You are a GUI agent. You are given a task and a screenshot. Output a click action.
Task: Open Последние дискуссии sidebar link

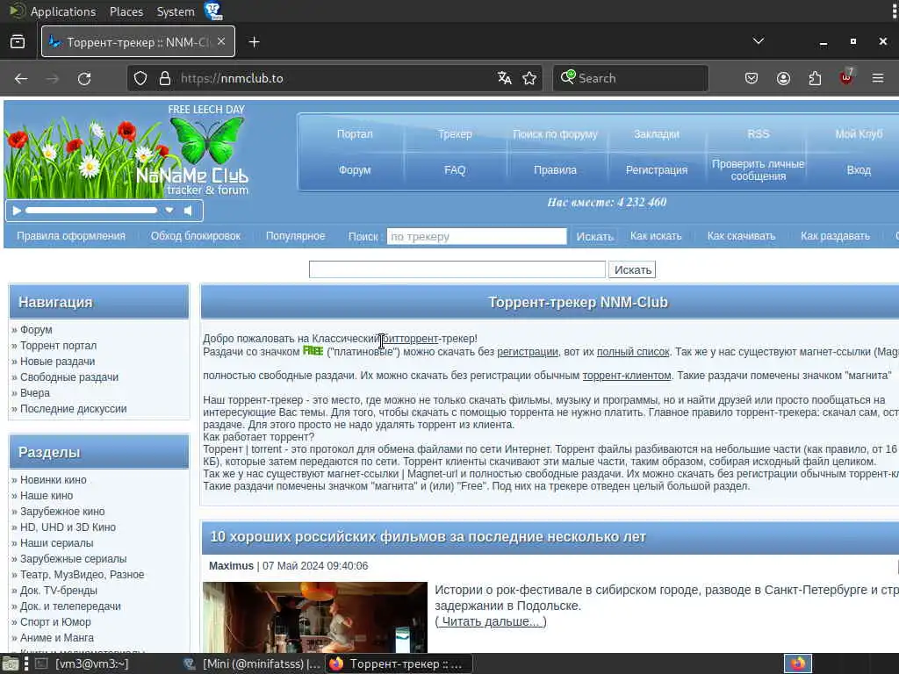(x=73, y=409)
